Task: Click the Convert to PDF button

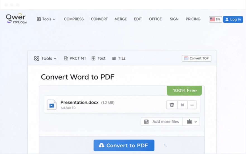Action: tap(124, 145)
